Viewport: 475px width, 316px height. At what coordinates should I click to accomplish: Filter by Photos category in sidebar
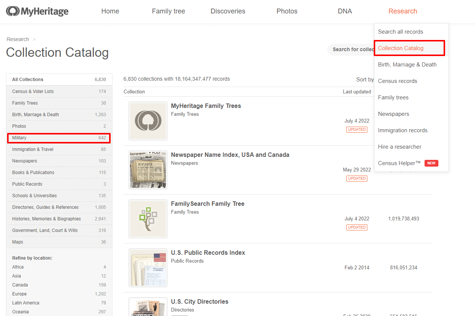59,126
